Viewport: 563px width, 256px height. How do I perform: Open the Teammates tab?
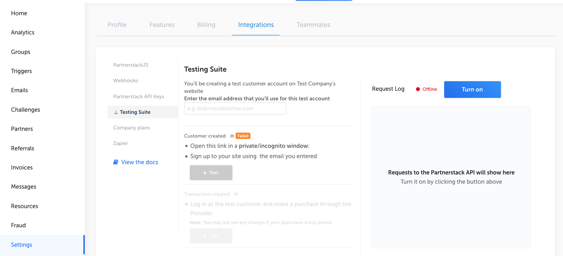pos(313,25)
